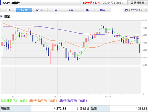The image size is (148, 112).
Task: Click the last large blue candlestick
Action: [139, 48]
